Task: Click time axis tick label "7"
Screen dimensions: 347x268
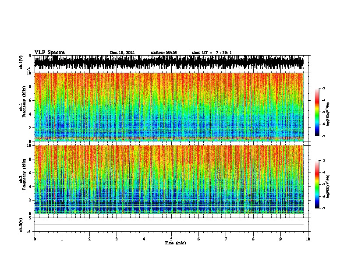Action: pyautogui.click(x=226, y=239)
